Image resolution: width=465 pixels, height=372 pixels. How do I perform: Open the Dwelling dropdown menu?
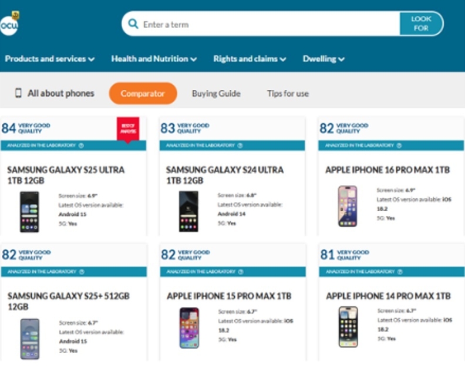[x=324, y=59]
